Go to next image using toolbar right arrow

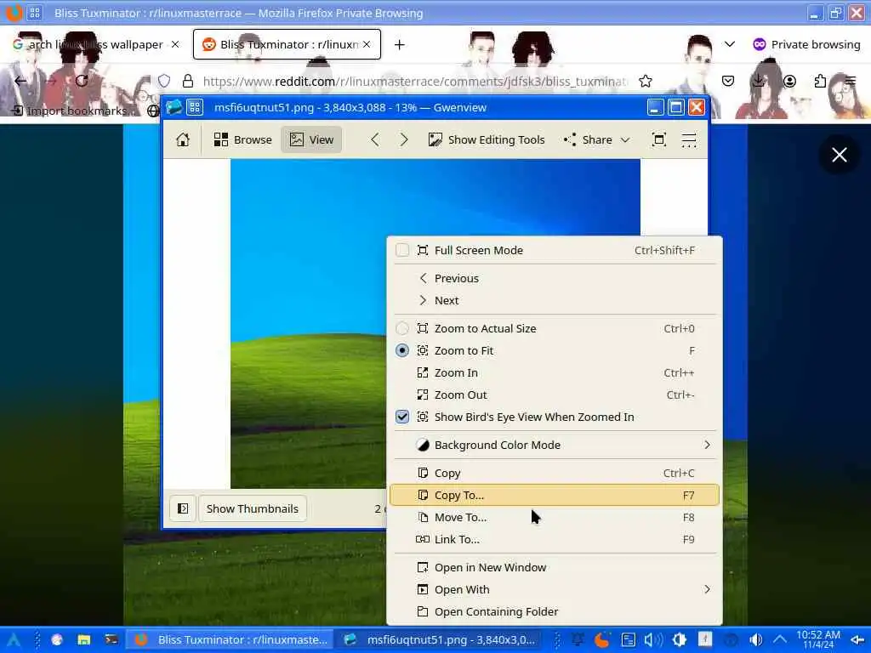[404, 139]
